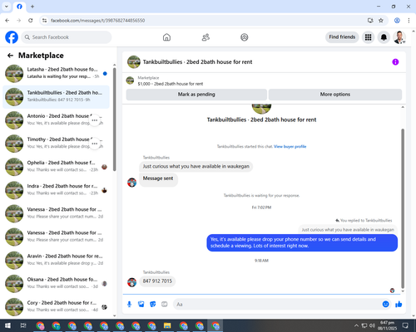Select the Tankbuiltbullies conversation in list
The width and height of the screenshot is (416, 332).
tap(56, 97)
